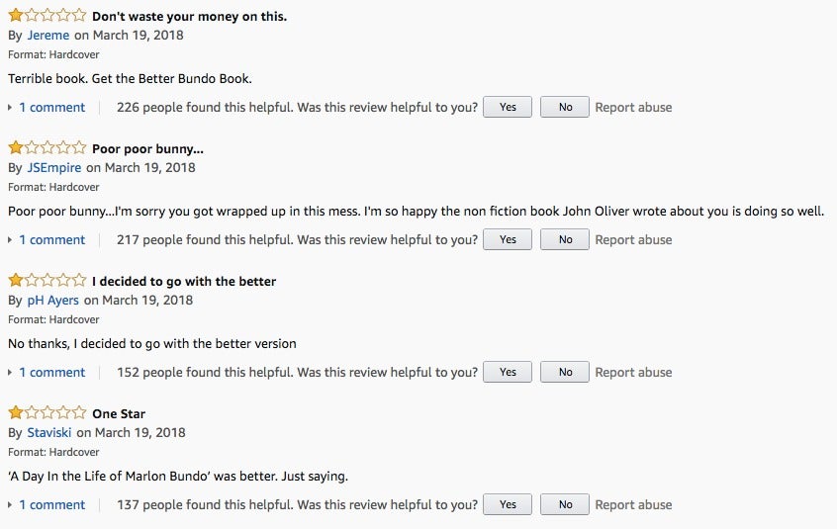Screen dimensions: 837x529
Task: Expand the comment arrow on JSEmpire's review
Action: [x=10, y=240]
